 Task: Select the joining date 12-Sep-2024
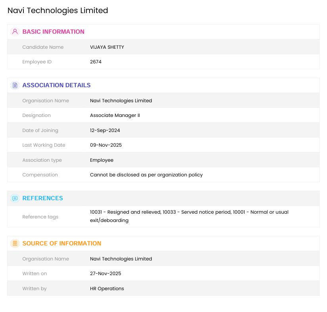(105, 130)
